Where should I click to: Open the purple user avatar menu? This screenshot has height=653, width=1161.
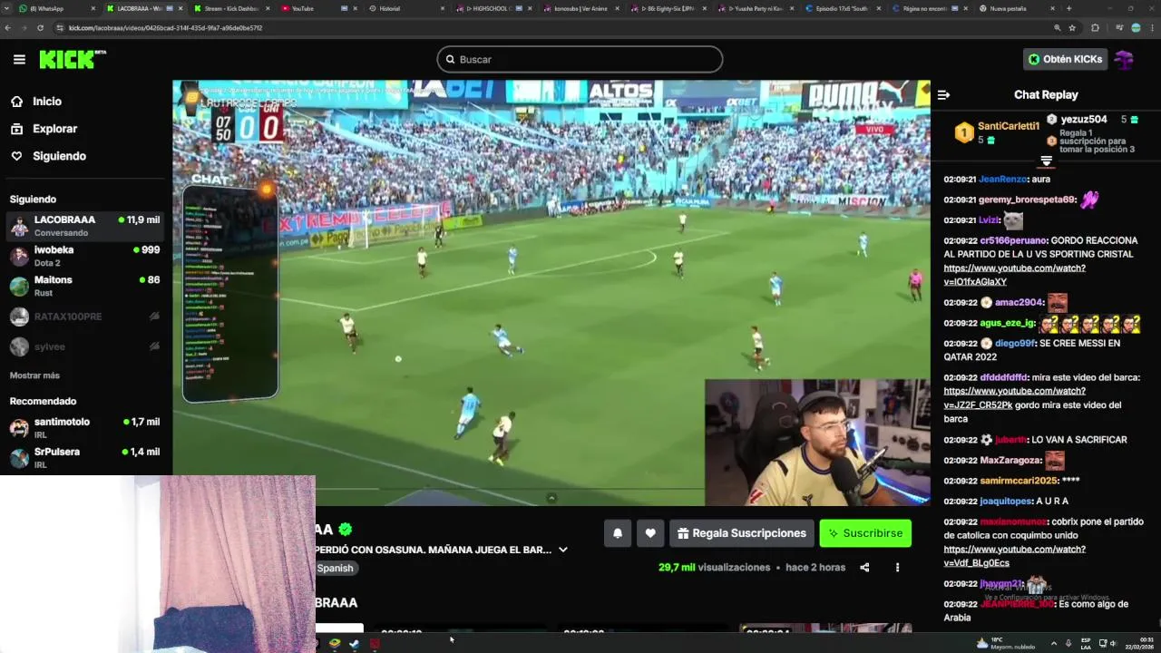click(x=1125, y=60)
